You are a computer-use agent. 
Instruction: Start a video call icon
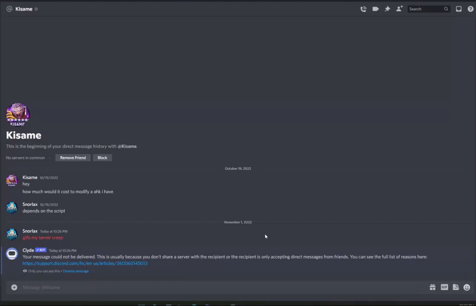(x=376, y=9)
